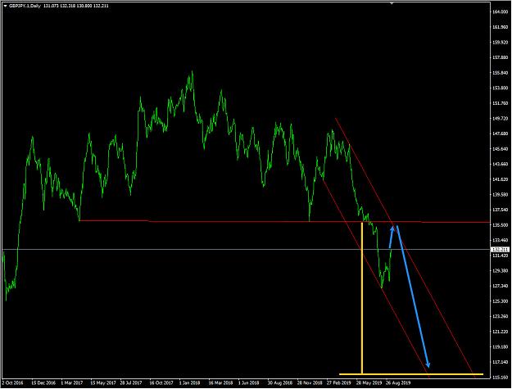Click the 16 Mar 2018 date label

(x=220, y=382)
